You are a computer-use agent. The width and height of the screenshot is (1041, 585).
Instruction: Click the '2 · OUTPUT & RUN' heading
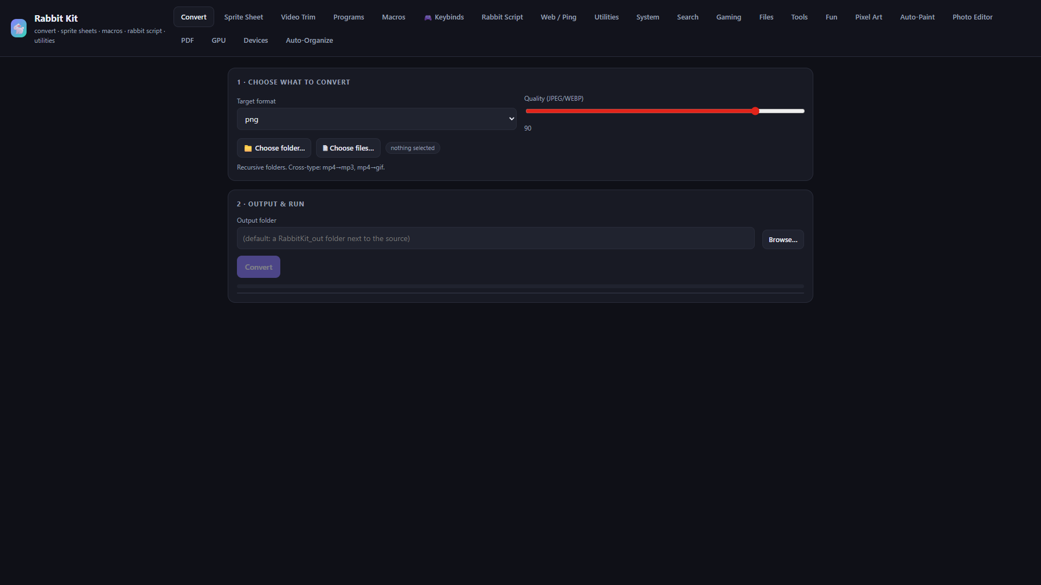click(271, 204)
